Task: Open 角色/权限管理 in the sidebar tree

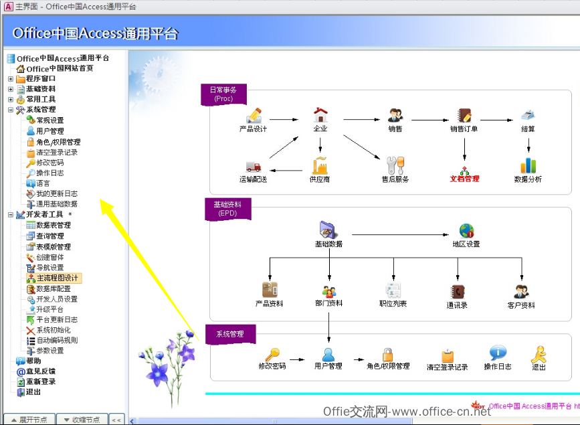Action: [x=58, y=142]
